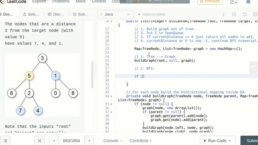Open the Java language dropdown
The image size is (258, 145).
tap(115, 14)
